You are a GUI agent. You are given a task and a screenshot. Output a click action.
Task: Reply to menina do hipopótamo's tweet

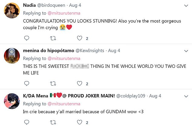(26, 83)
